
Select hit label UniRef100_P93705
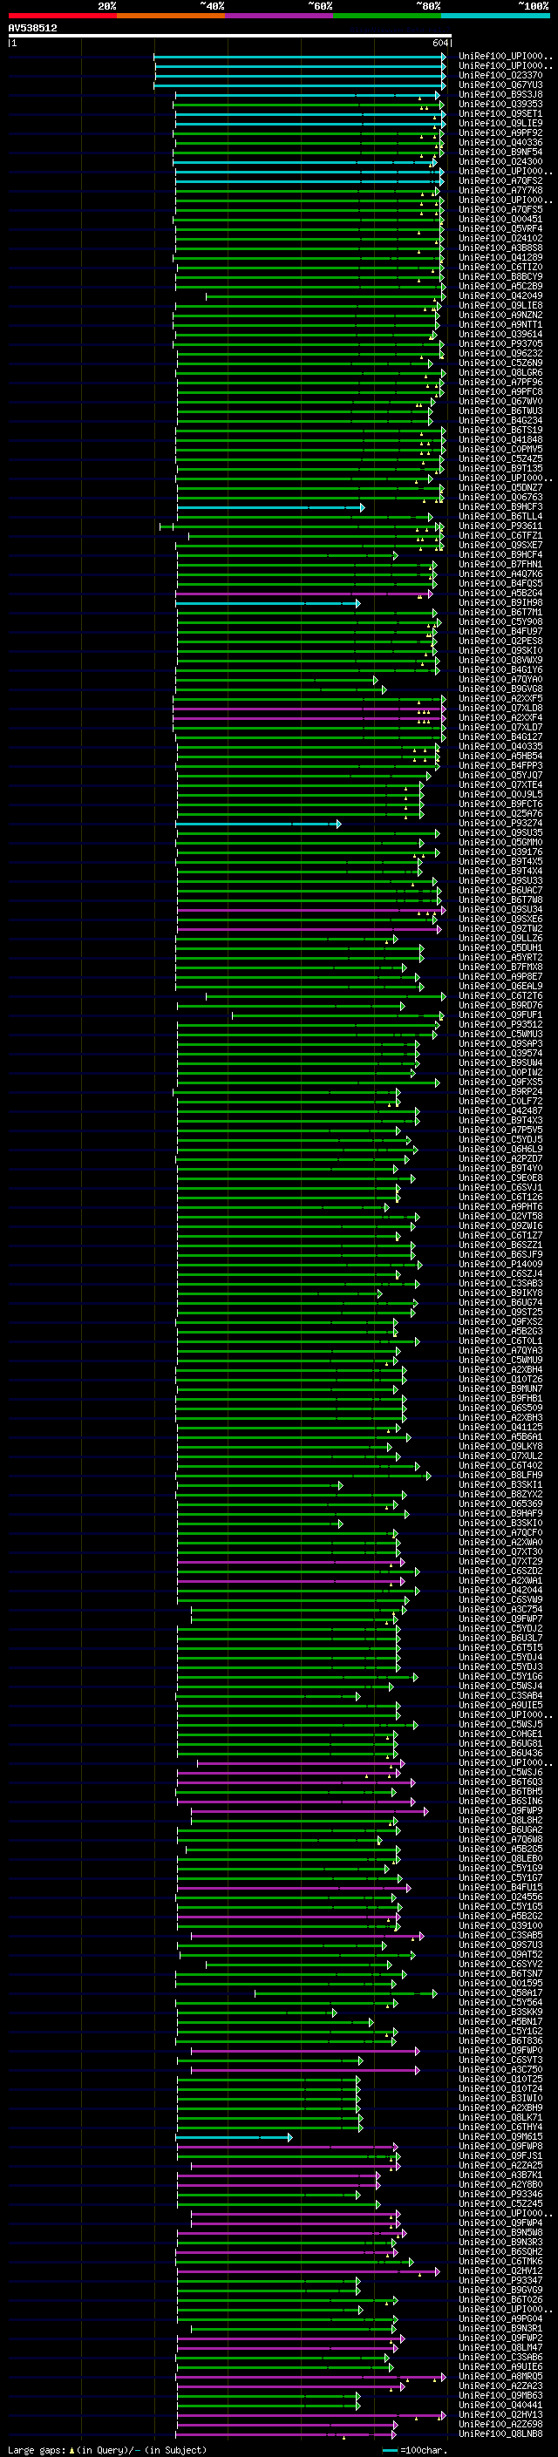tap(500, 344)
